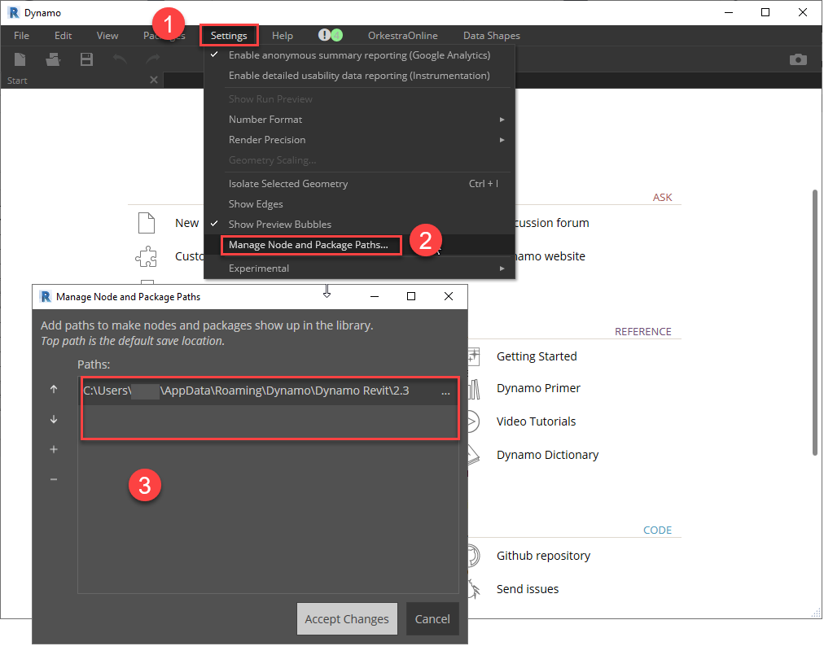
Task: Click the Accept Changes button
Action: coord(347,618)
